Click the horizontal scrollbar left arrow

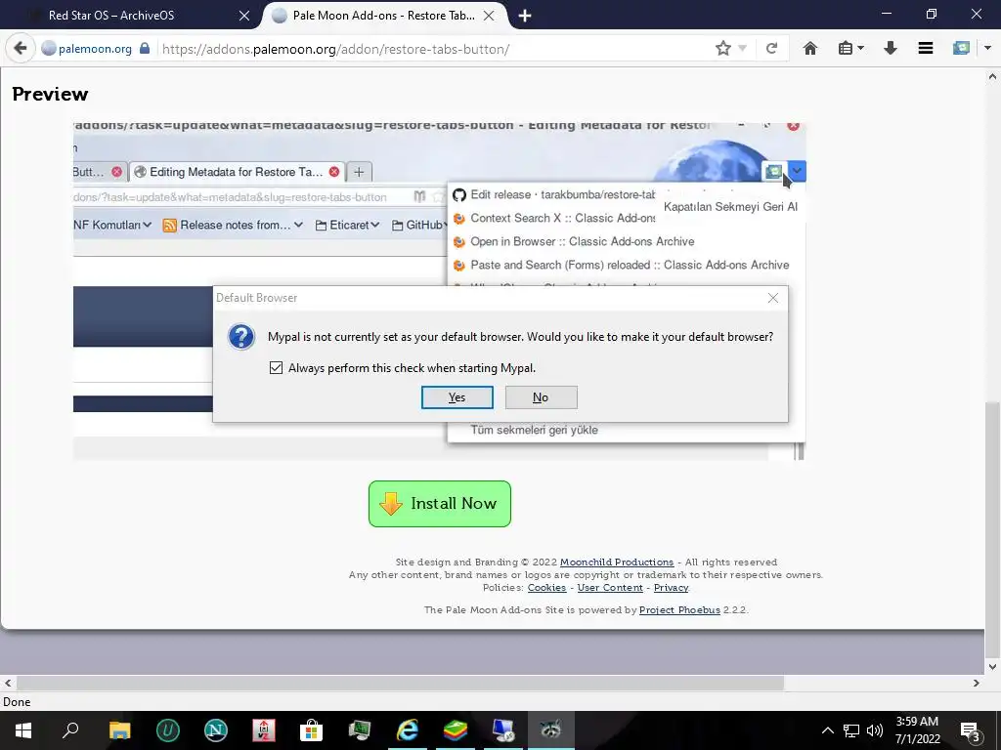[x=8, y=683]
